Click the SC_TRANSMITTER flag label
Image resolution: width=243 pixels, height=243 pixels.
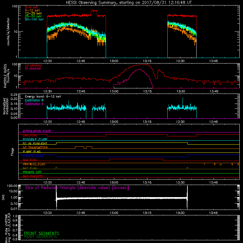(35, 148)
